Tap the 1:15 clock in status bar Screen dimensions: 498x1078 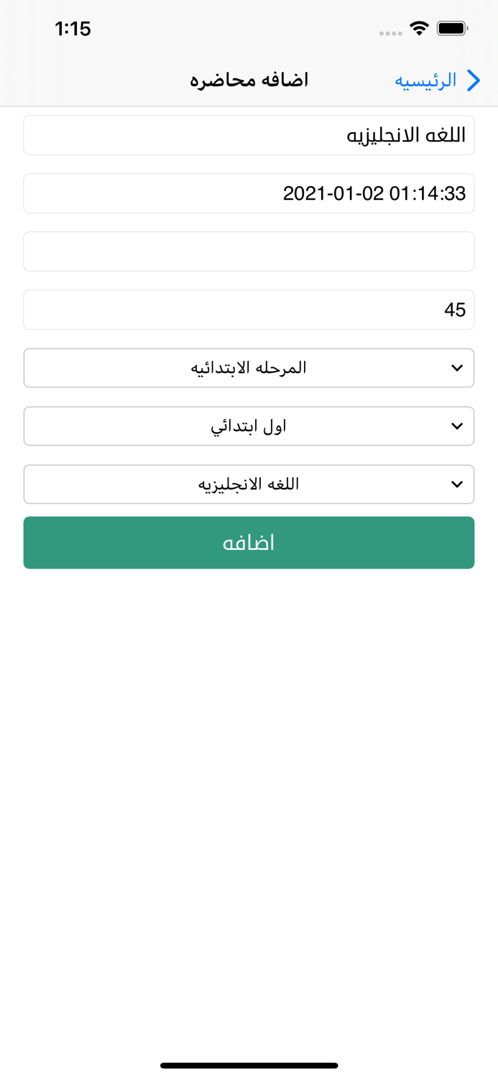pos(73,29)
